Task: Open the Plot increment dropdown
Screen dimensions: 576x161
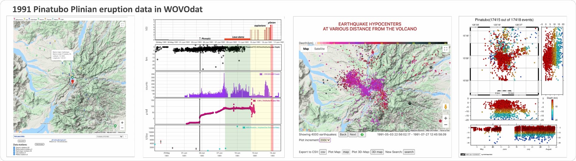Action: pos(325,140)
